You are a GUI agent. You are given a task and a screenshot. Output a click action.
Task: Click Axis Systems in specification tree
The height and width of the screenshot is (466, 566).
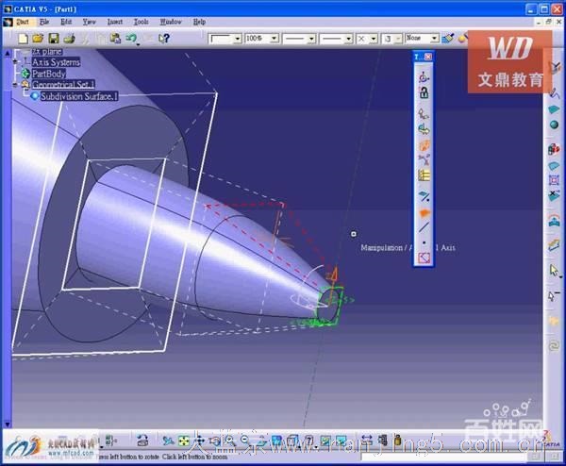[x=56, y=61]
